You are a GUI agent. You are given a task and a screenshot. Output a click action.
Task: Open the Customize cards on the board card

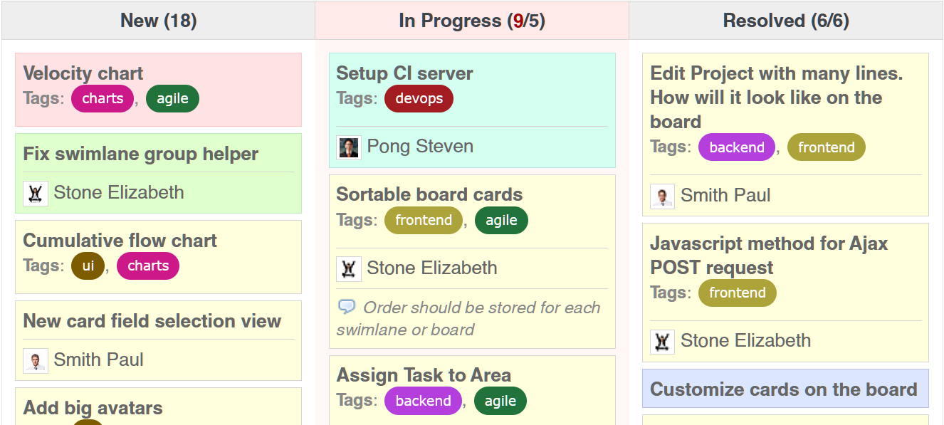(x=783, y=389)
